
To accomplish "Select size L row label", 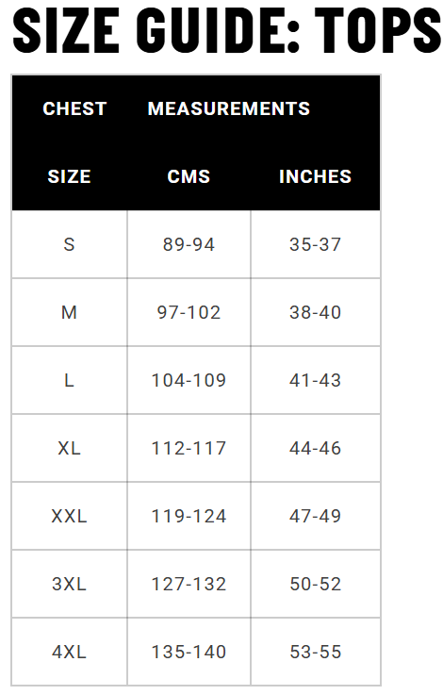I will pos(69,380).
